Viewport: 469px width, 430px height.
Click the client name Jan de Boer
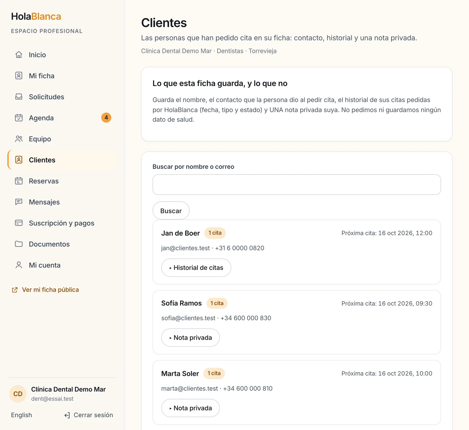click(180, 233)
